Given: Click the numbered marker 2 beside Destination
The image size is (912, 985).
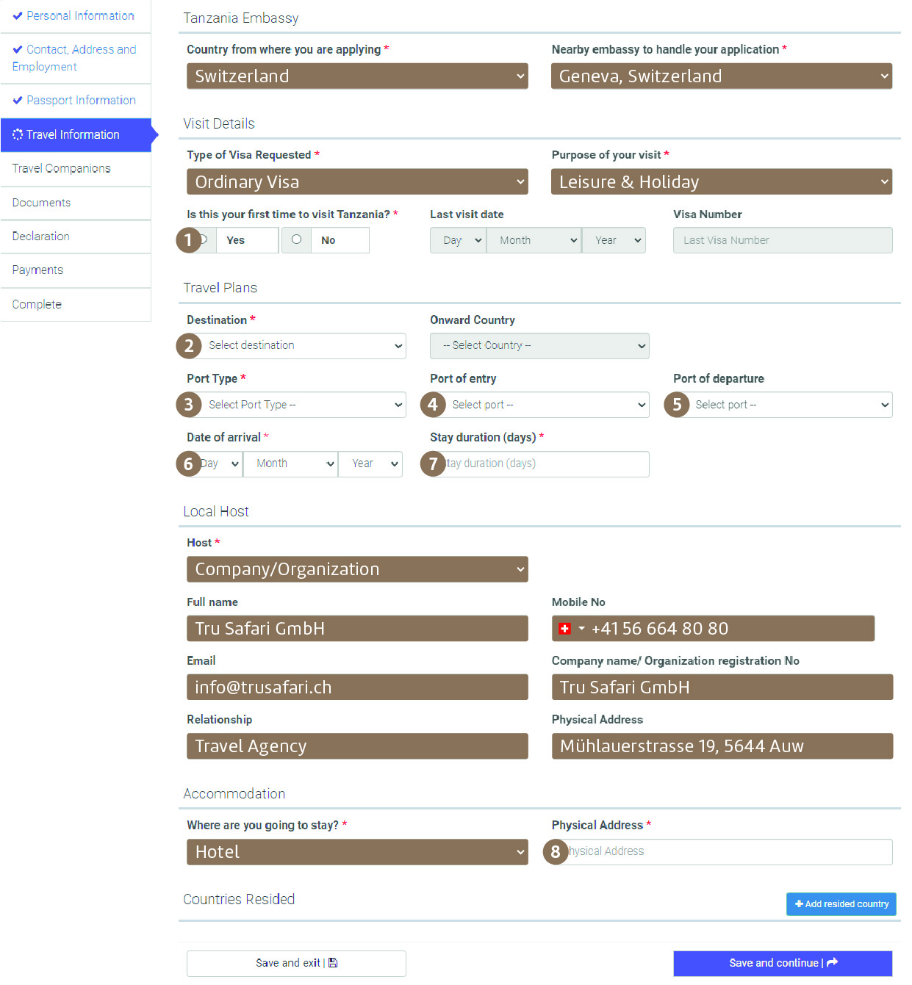Looking at the screenshot, I should click(x=189, y=346).
